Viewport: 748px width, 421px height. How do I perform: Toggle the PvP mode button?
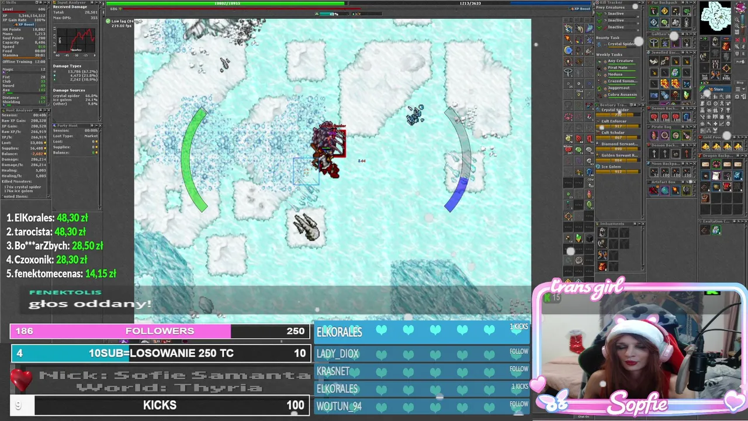click(740, 61)
